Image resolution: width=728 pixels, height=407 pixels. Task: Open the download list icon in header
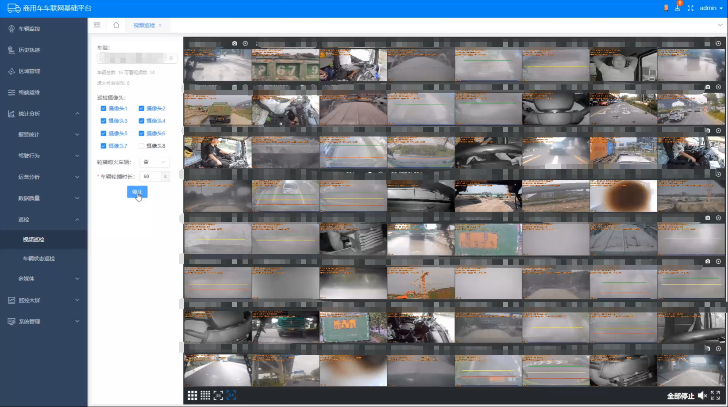[677, 8]
